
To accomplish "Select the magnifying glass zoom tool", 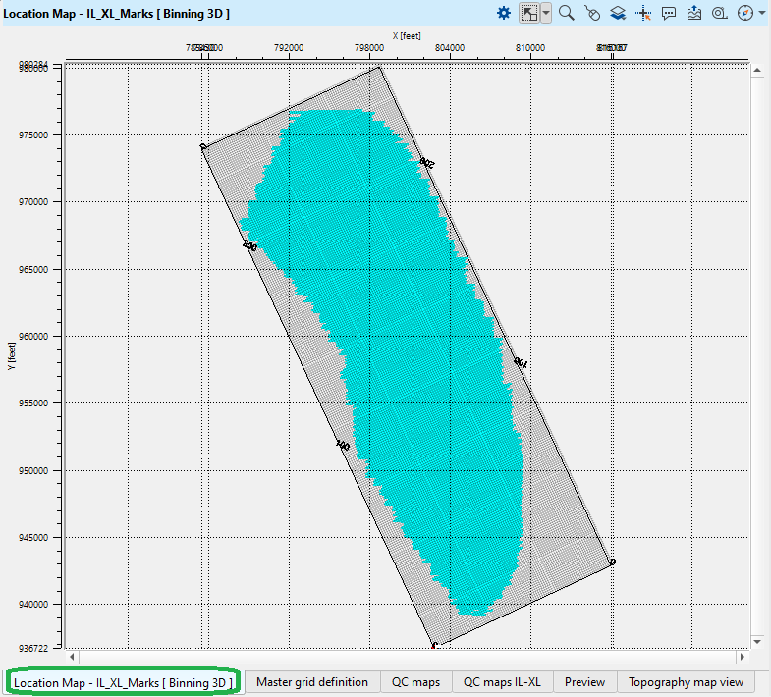I will pyautogui.click(x=567, y=13).
